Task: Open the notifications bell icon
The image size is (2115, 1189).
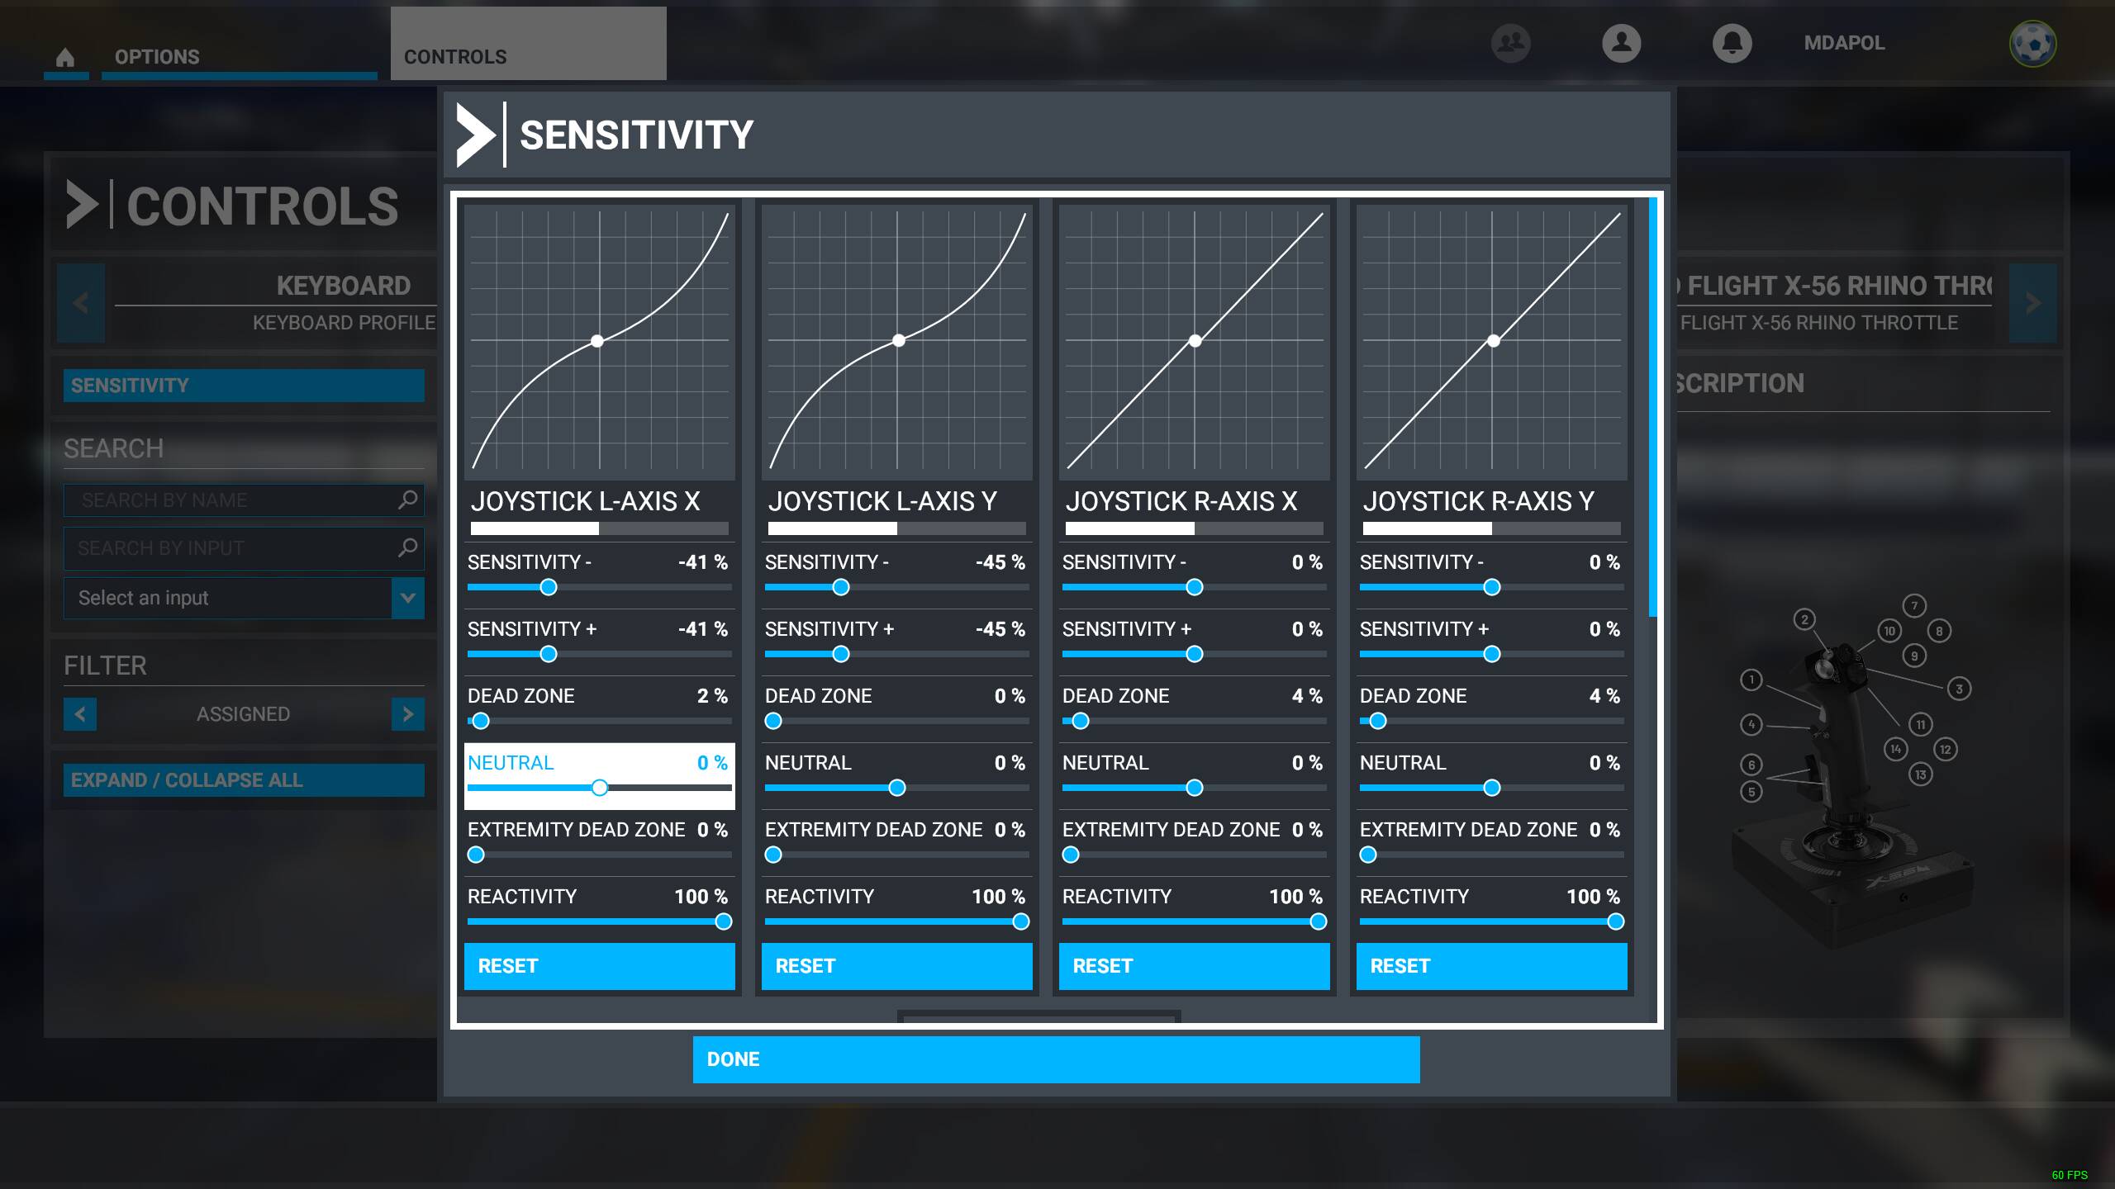Action: point(1732,43)
